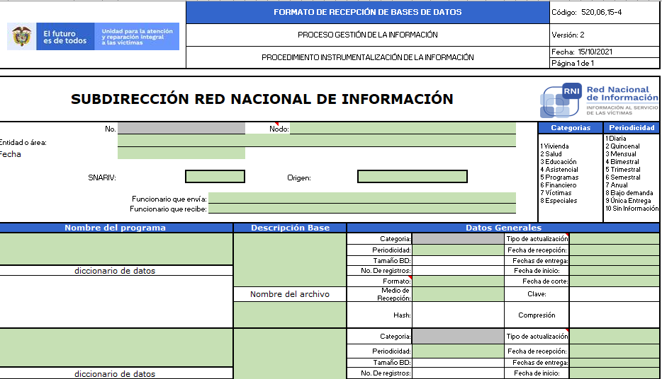
Task: Select first Fecha de recepción value cell
Action: point(615,250)
